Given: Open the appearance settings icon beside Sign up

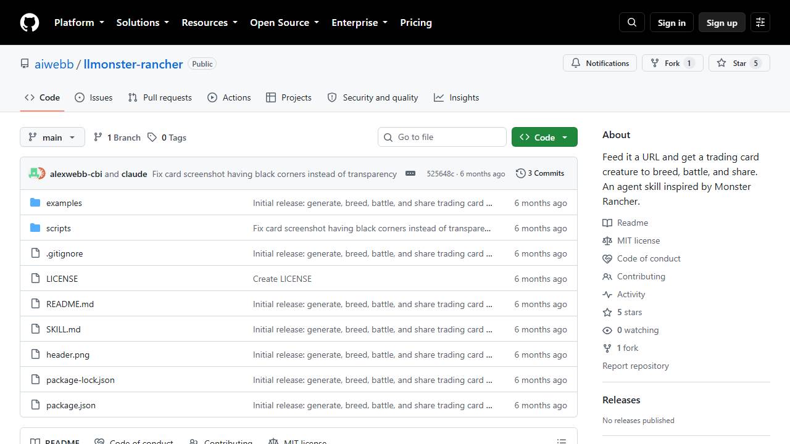Looking at the screenshot, I should pyautogui.click(x=760, y=22).
